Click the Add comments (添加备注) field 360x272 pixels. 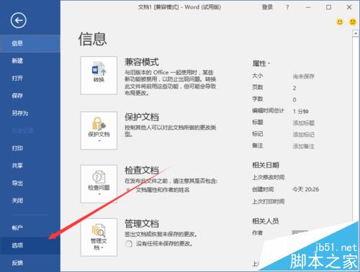pyautogui.click(x=303, y=146)
